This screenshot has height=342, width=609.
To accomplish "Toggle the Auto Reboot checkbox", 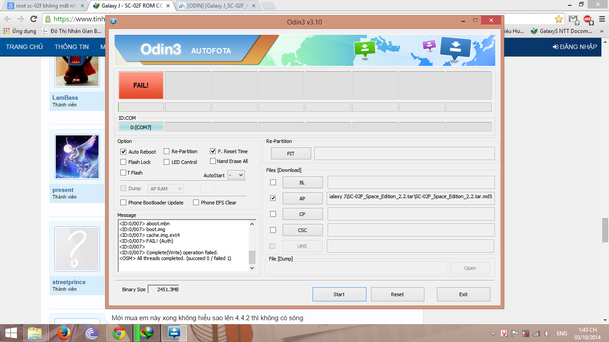I will click(x=123, y=152).
